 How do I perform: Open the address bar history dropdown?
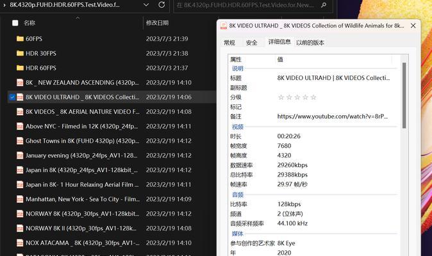point(146,4)
